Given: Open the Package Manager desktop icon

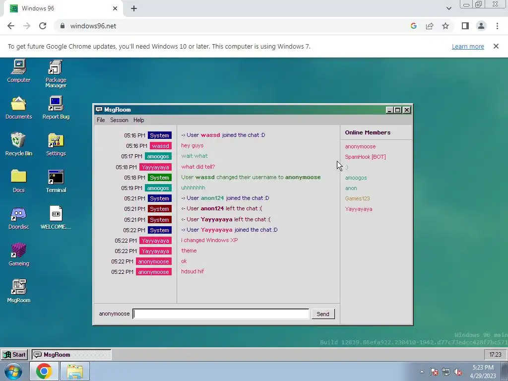Looking at the screenshot, I should 56,74.
